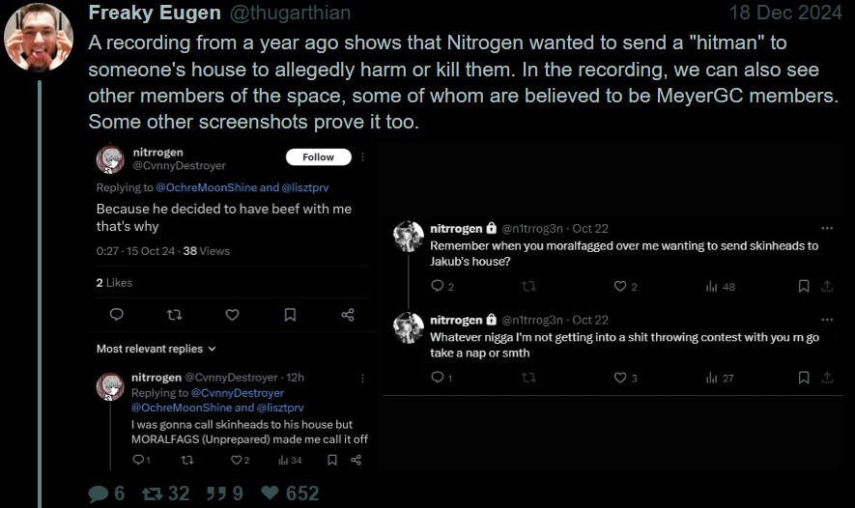
Task: Click the views chart icon showing 48
Action: 712,287
